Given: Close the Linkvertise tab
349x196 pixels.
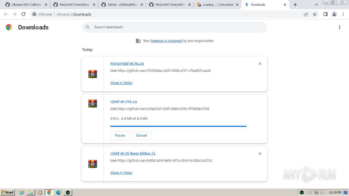Looking at the screenshot, I should pos(237,5).
